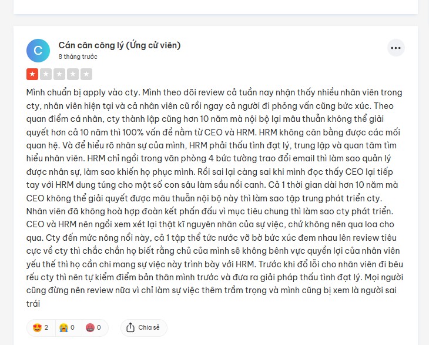Open the blue C avatar profile picture
429x345 pixels.
(38, 51)
